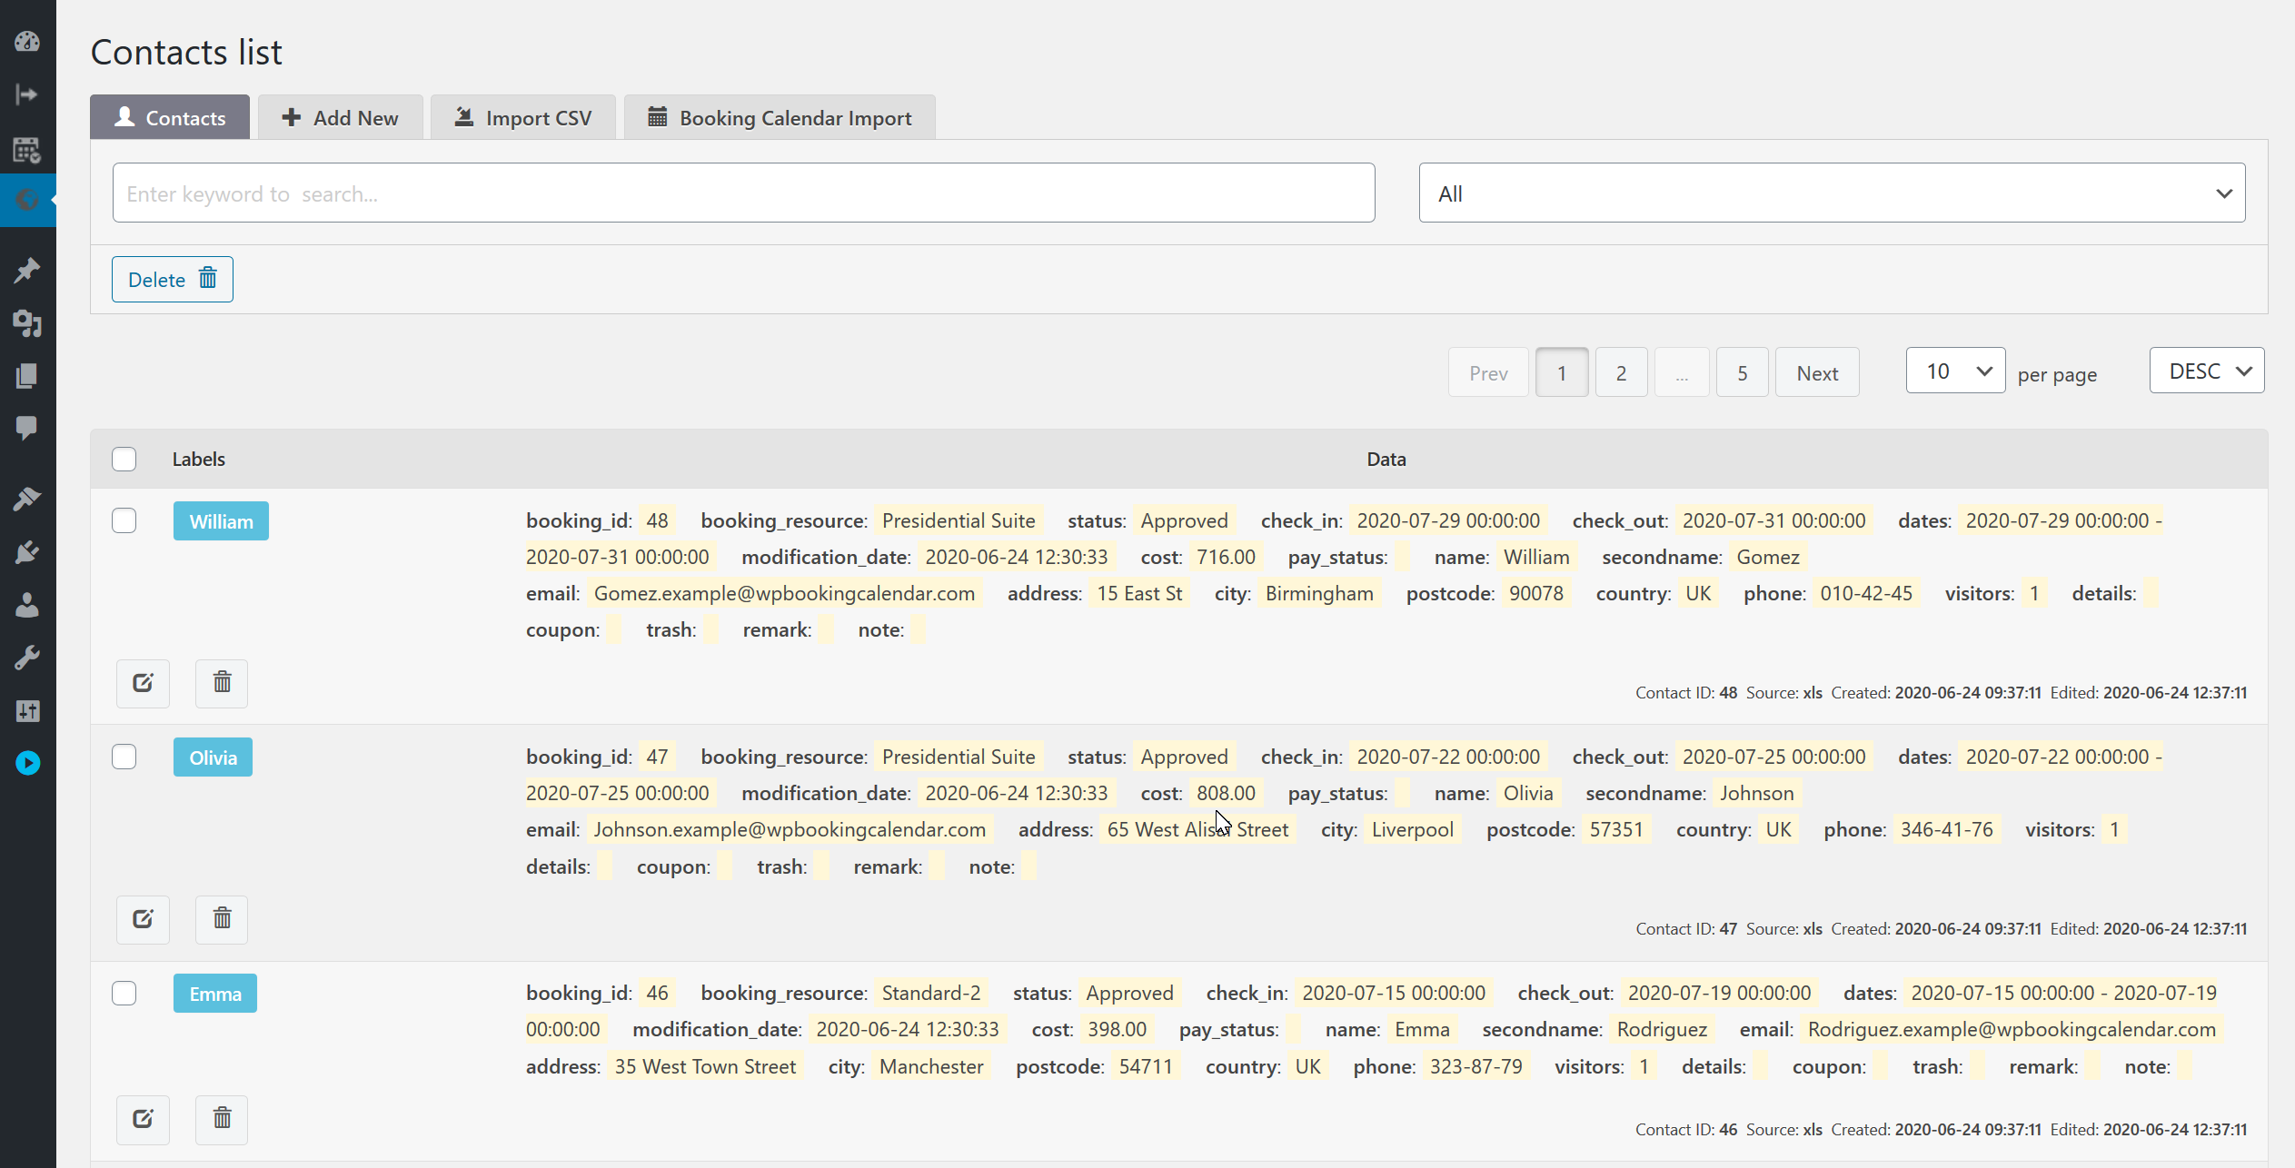Open Posts pushpin icon in sidebar
2295x1168 pixels.
(x=27, y=270)
